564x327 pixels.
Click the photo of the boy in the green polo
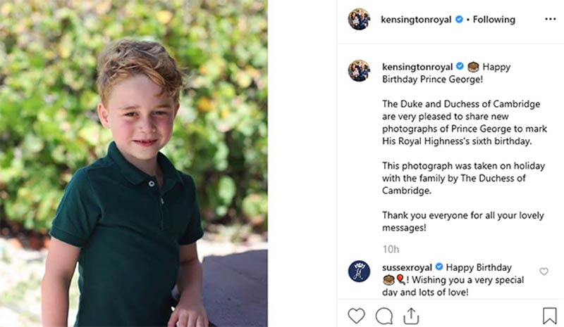coord(134,163)
